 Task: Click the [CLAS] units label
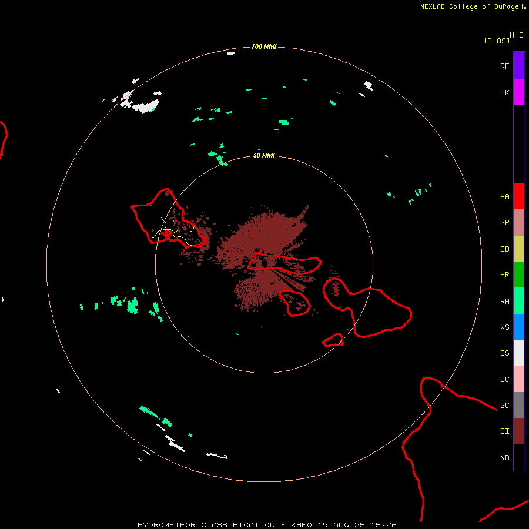(497, 41)
